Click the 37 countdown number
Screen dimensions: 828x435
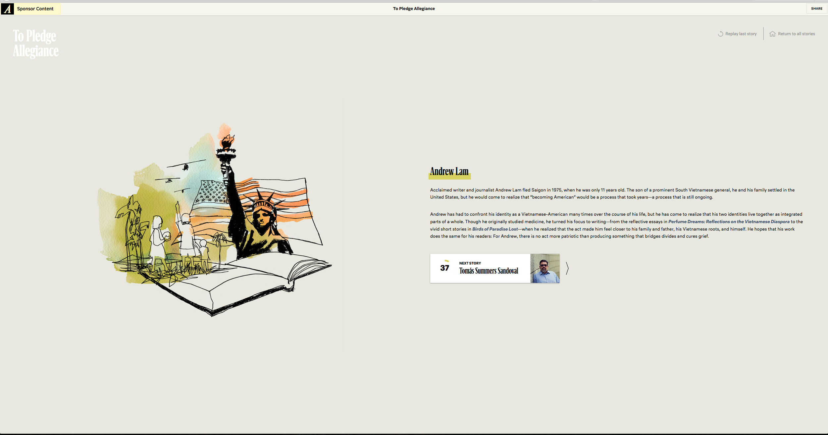tap(444, 268)
